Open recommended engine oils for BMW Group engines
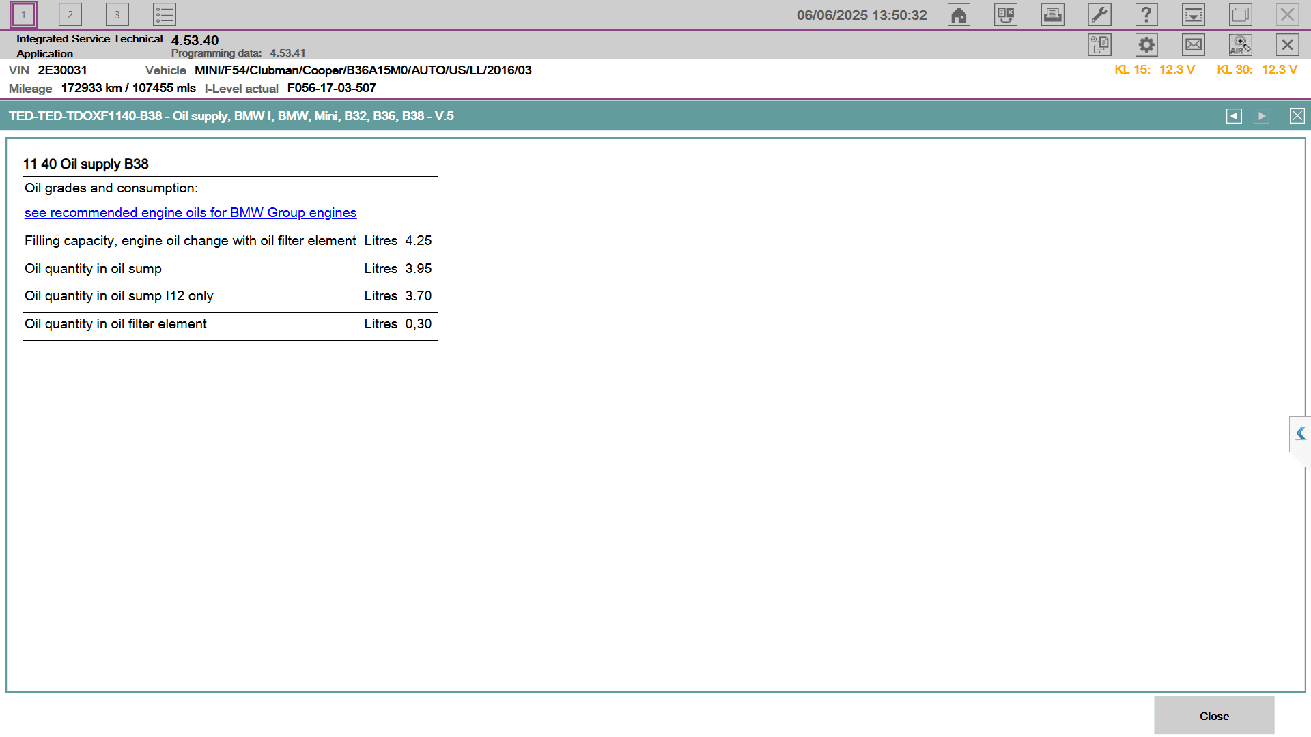 pos(191,213)
